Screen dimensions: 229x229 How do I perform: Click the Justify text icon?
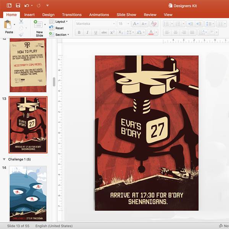coord(192,32)
